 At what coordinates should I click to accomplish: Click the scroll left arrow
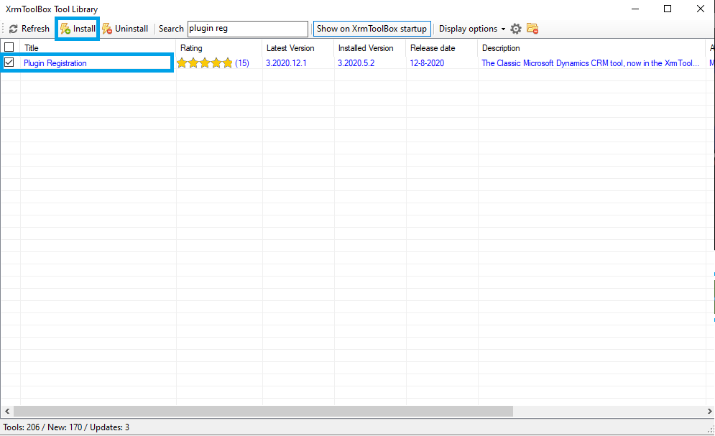pos(7,411)
